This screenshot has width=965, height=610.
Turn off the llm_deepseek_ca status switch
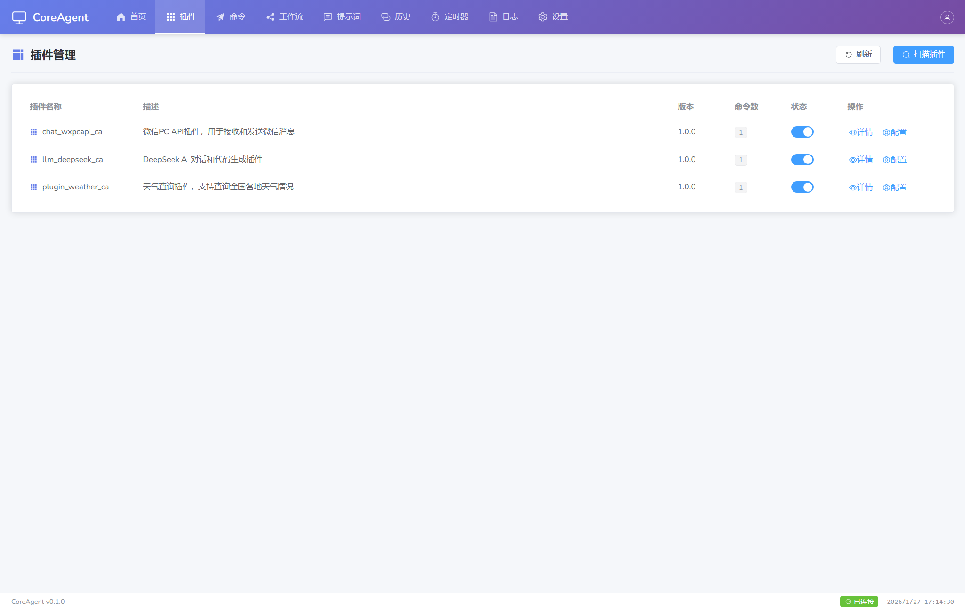[802, 160]
